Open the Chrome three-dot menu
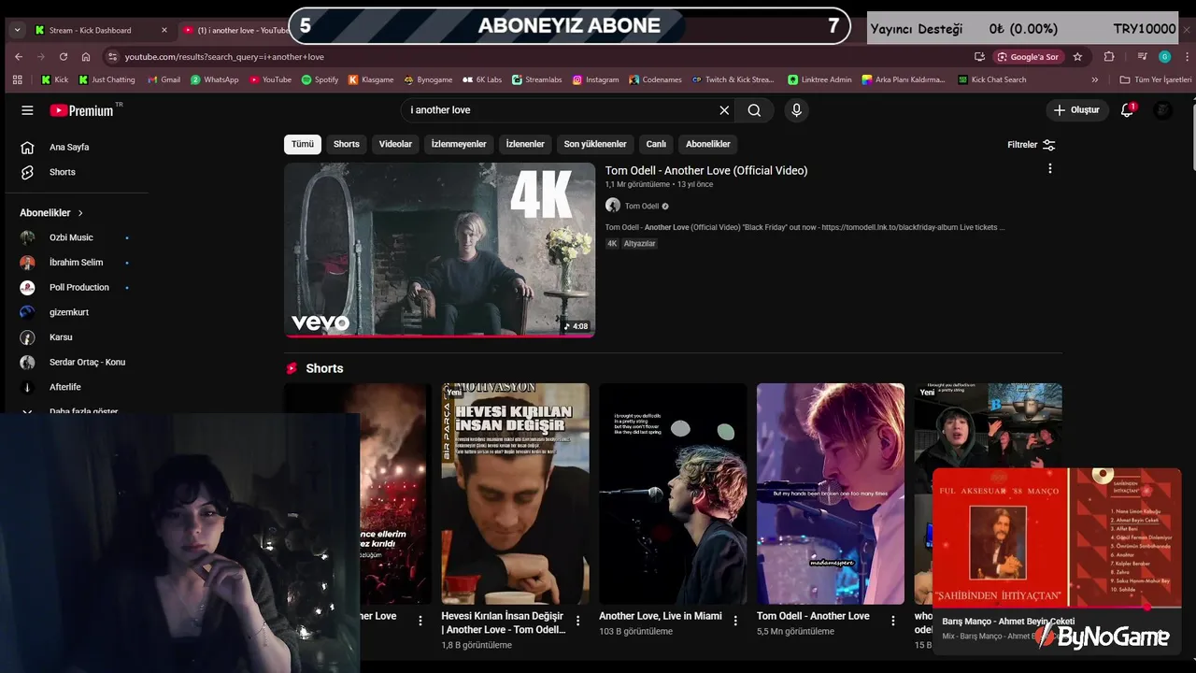 point(1187,56)
